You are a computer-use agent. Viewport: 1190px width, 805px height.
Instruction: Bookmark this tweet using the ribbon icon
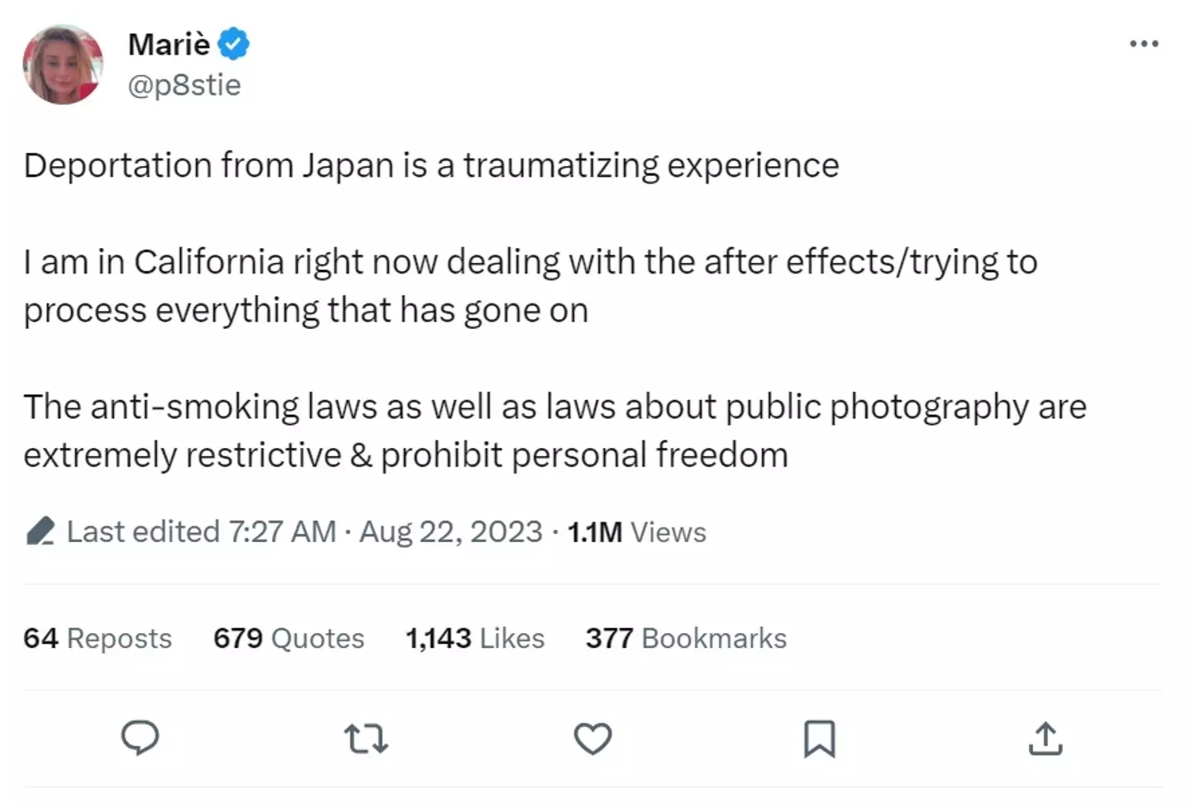pyautogui.click(x=819, y=738)
